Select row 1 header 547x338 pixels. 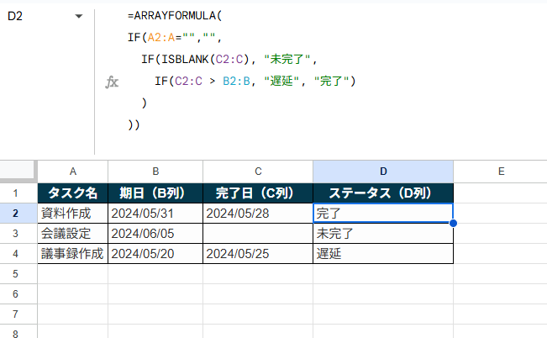15,193
